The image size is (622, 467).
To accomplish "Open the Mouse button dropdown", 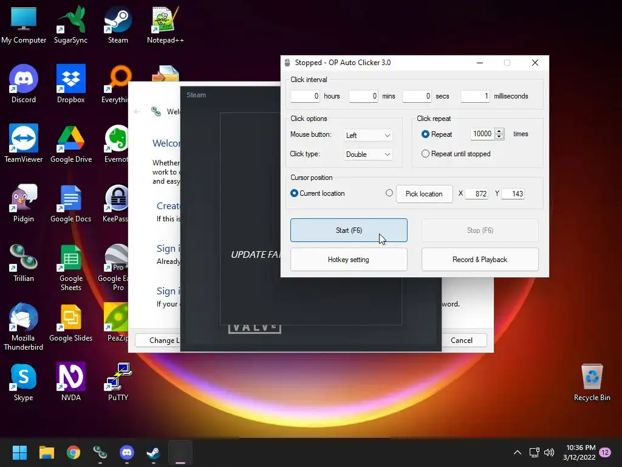I will coord(368,136).
